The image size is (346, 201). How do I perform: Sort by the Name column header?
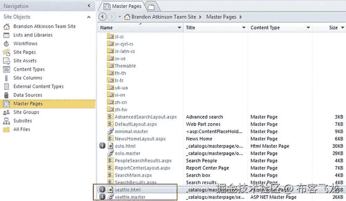tap(106, 28)
